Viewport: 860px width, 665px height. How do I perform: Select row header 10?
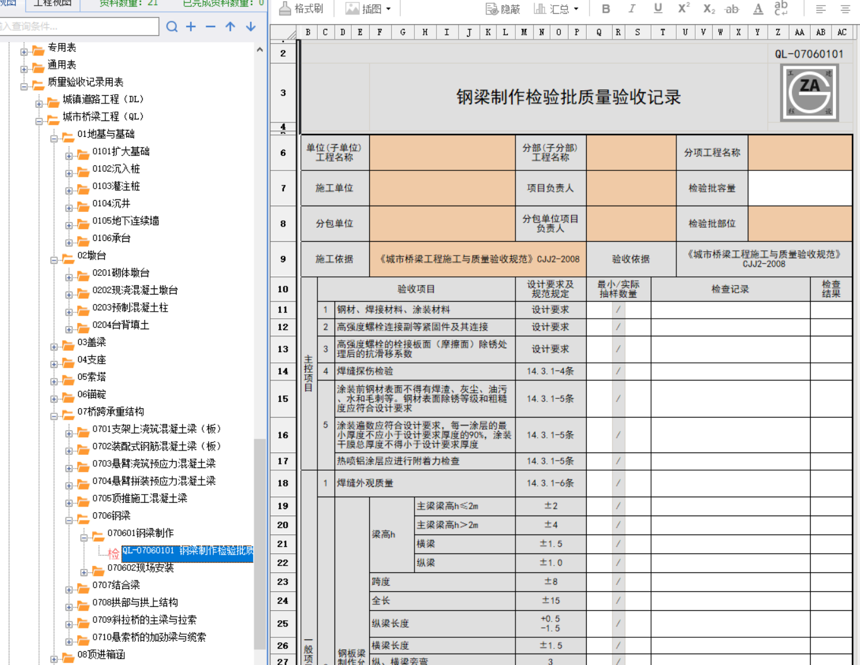283,289
